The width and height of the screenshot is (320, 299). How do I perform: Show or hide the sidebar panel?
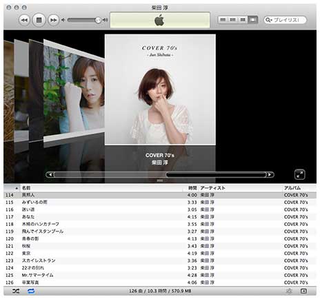coord(303,291)
